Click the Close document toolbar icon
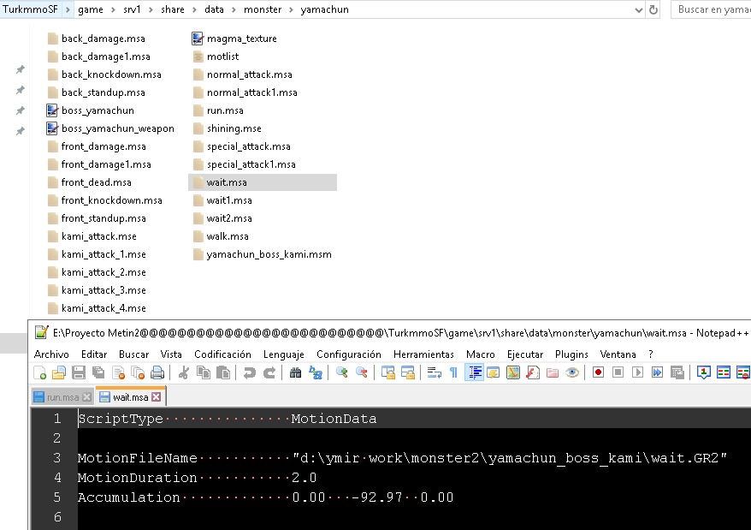This screenshot has height=530, width=751. click(x=118, y=372)
